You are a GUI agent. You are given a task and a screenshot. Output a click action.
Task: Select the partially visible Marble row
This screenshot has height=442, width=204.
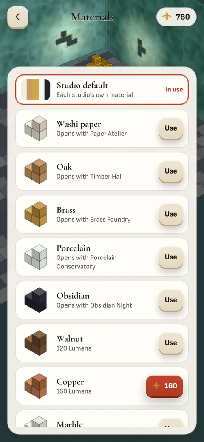tap(102, 418)
